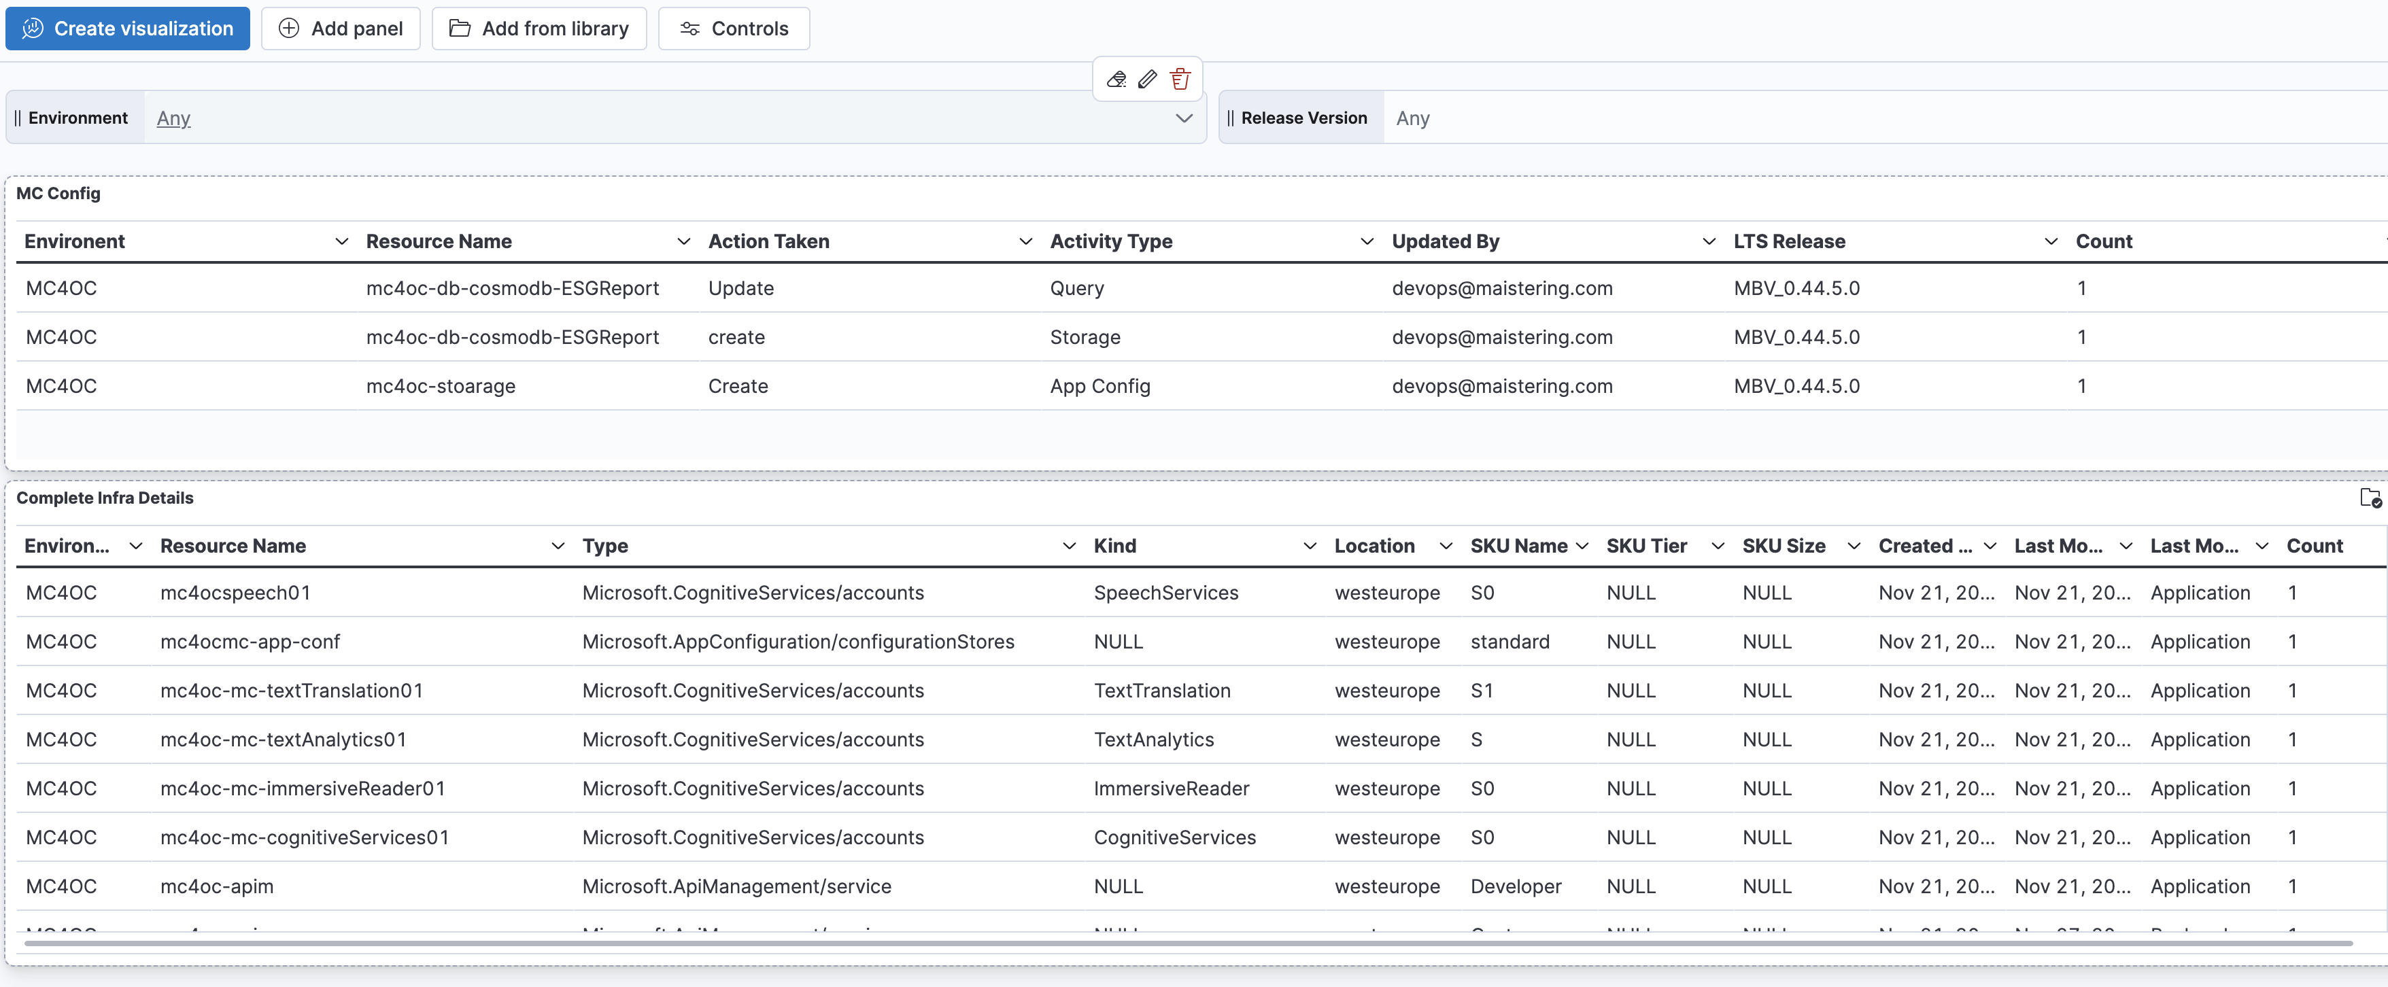Open Updated By column options chevron

pos(1709,242)
